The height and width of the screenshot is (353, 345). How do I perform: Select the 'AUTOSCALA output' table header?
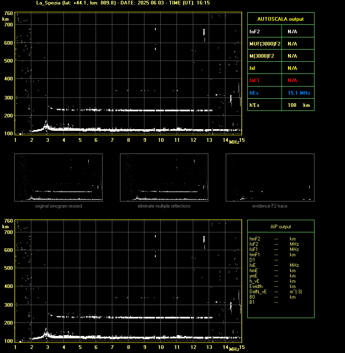point(280,19)
